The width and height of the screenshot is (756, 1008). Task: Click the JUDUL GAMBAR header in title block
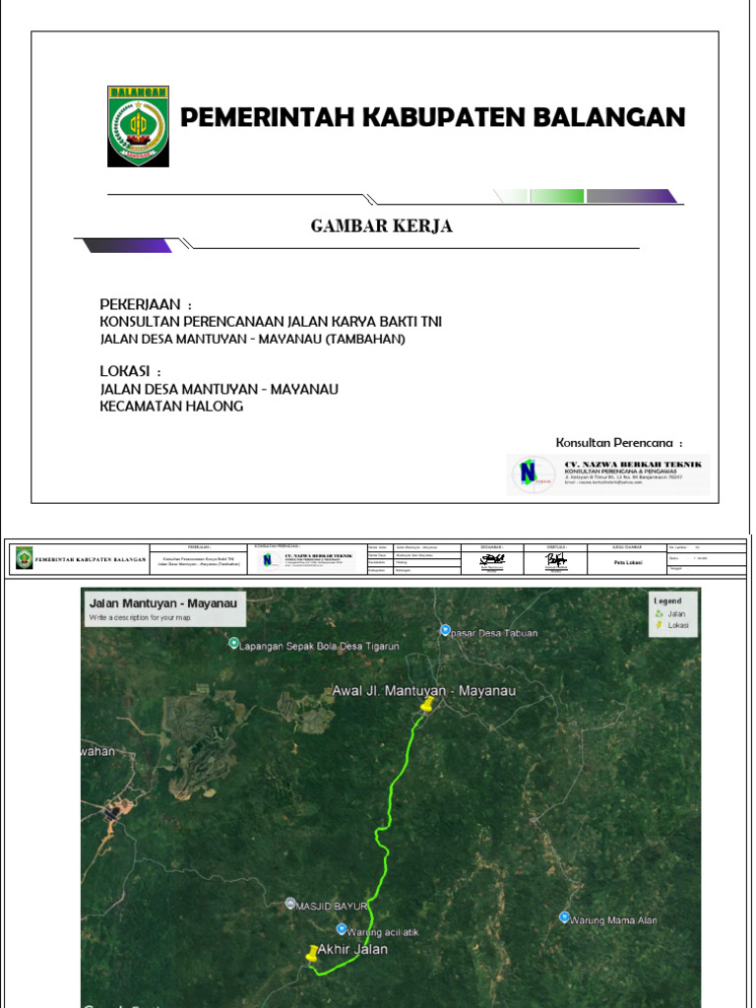pyautogui.click(x=627, y=547)
